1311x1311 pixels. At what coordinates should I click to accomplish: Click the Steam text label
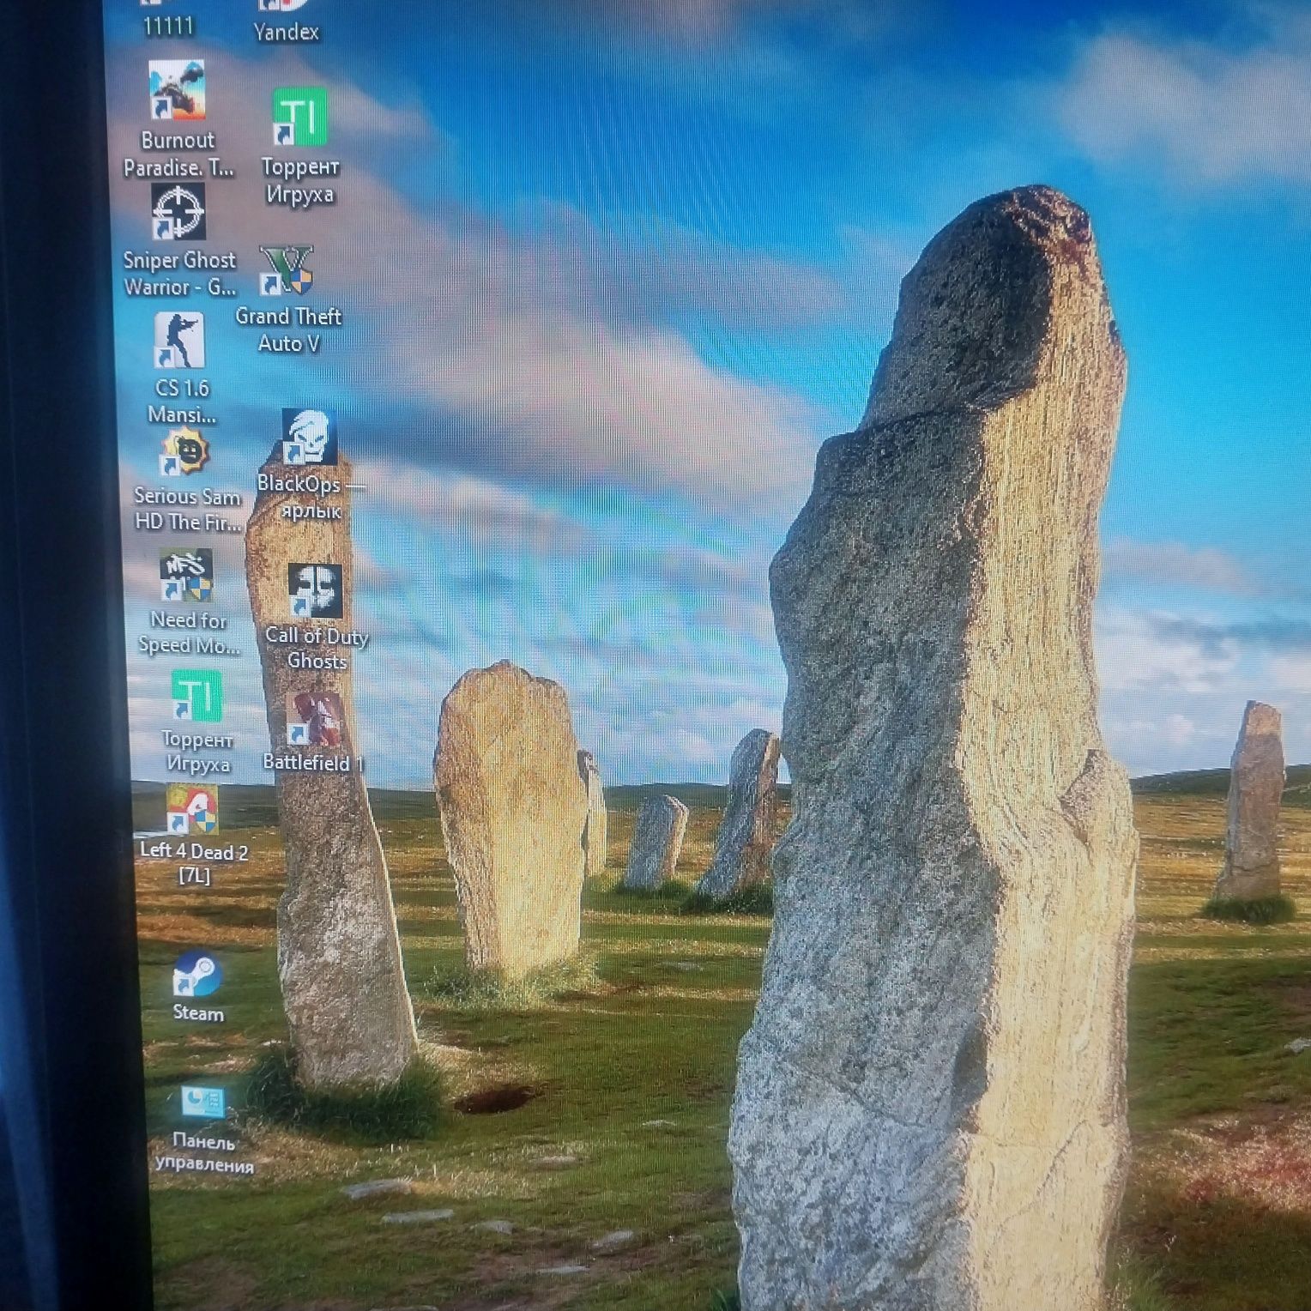(198, 1013)
